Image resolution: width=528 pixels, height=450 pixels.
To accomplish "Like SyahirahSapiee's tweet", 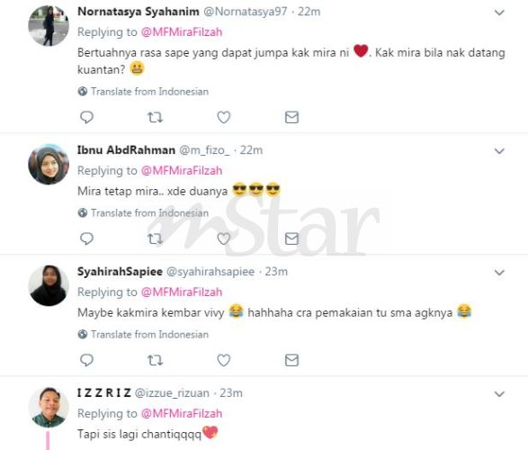I will point(224,360).
